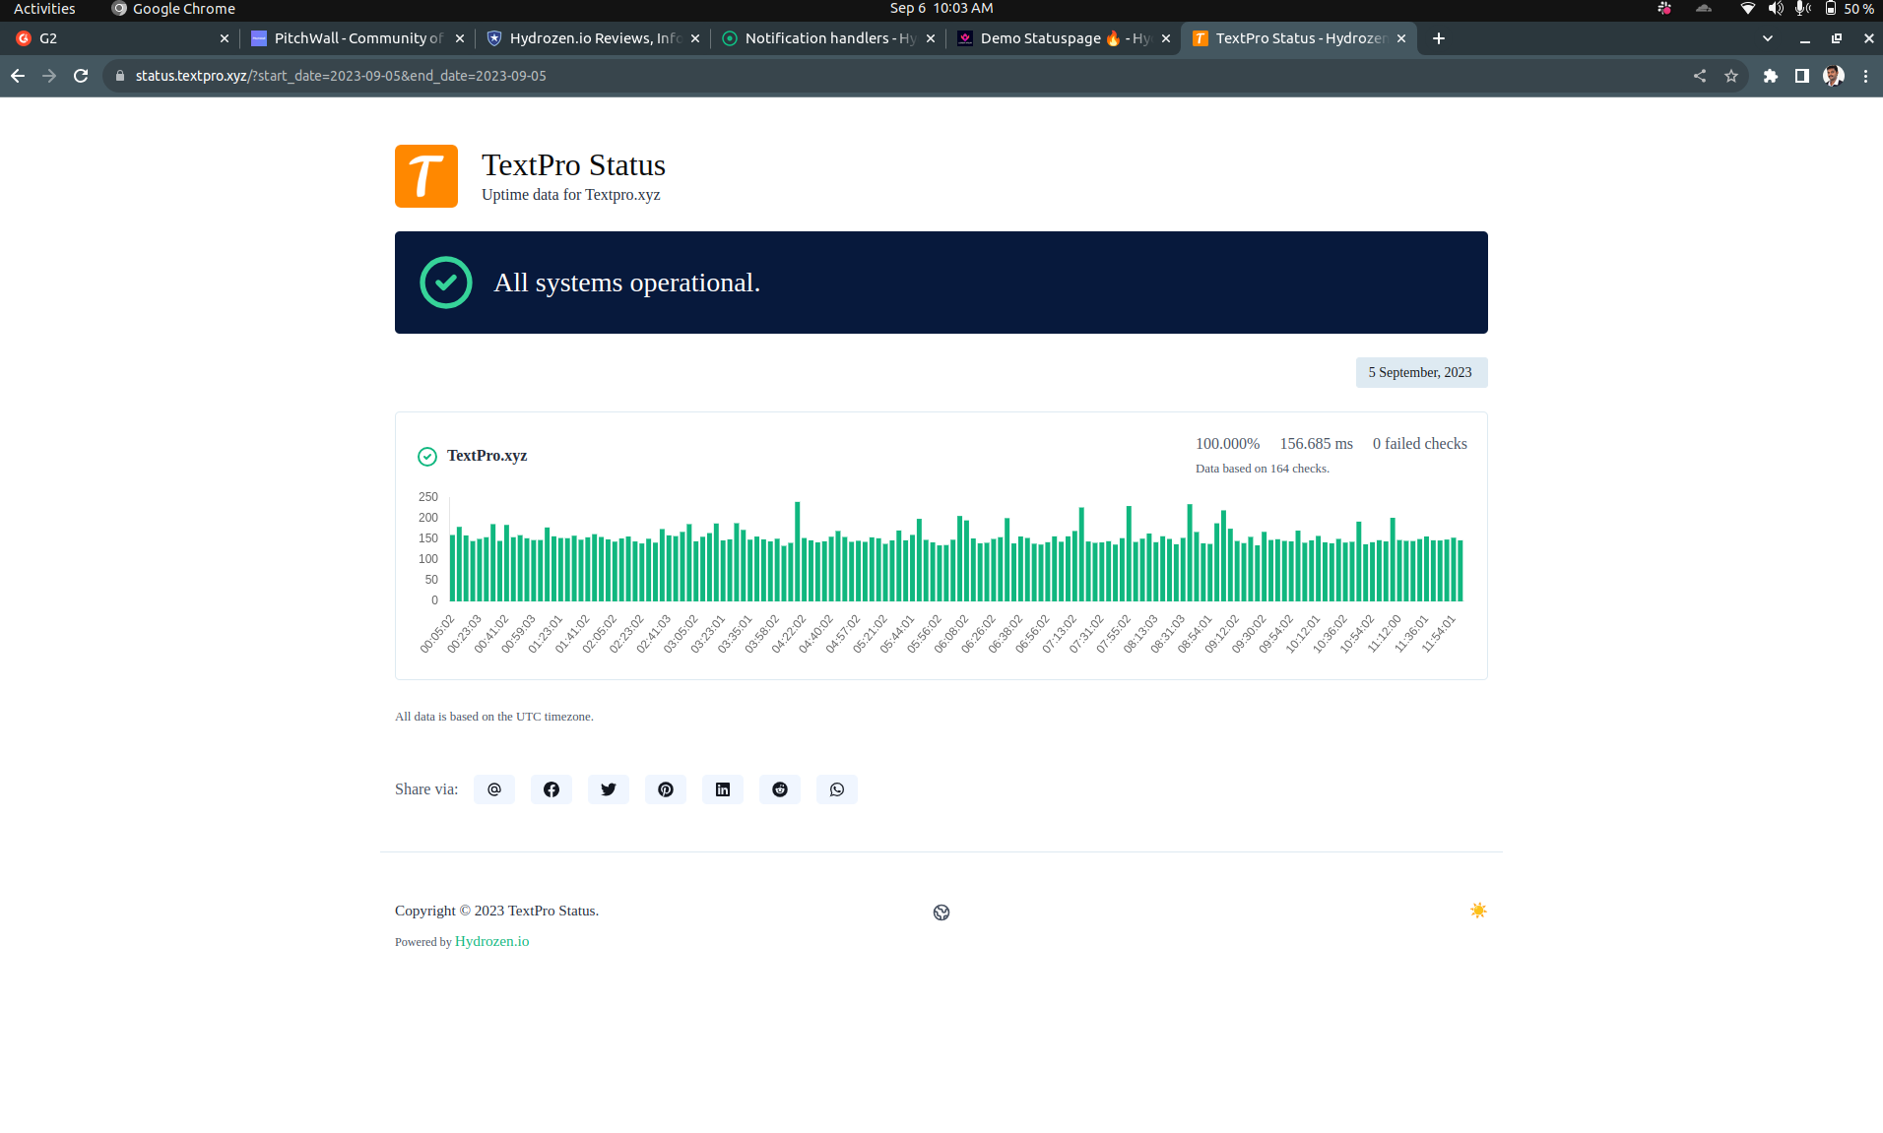Share status page on WhatsApp
Viewport: 1883px width, 1133px height.
click(x=837, y=789)
